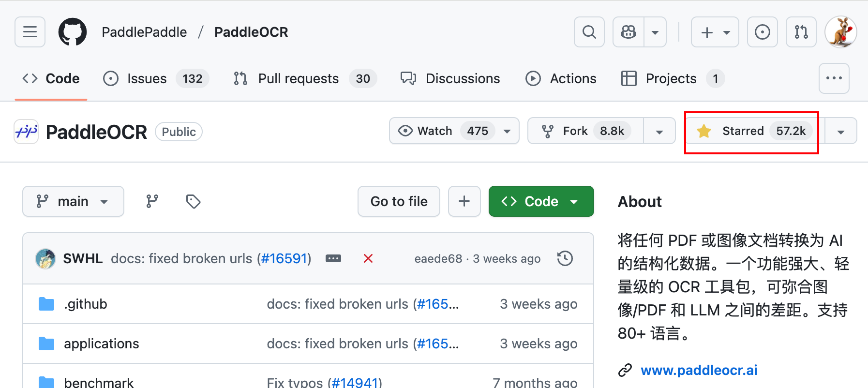The width and height of the screenshot is (868, 388).
Task: View the tags icon
Action: click(193, 201)
